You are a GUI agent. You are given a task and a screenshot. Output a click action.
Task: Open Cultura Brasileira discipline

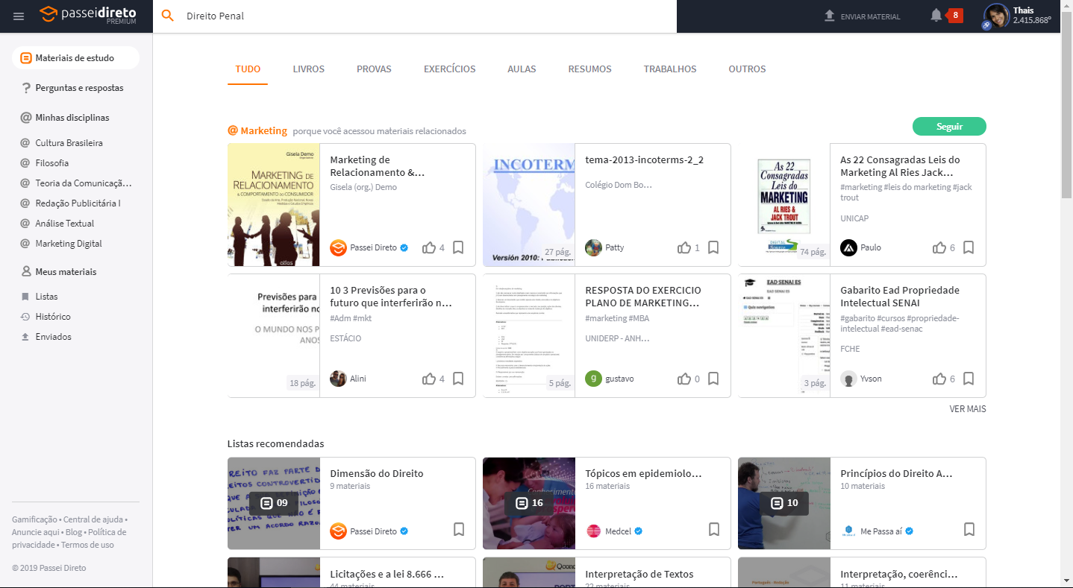coord(69,143)
